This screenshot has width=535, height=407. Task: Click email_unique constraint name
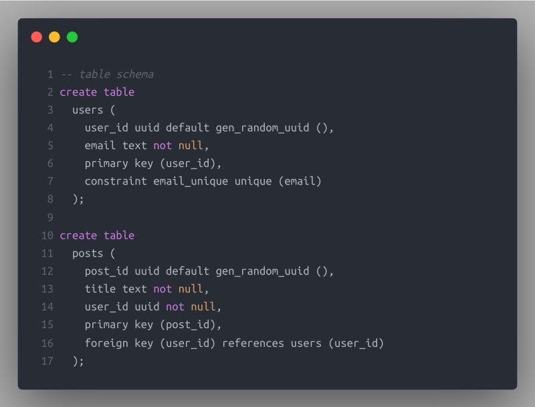click(191, 181)
